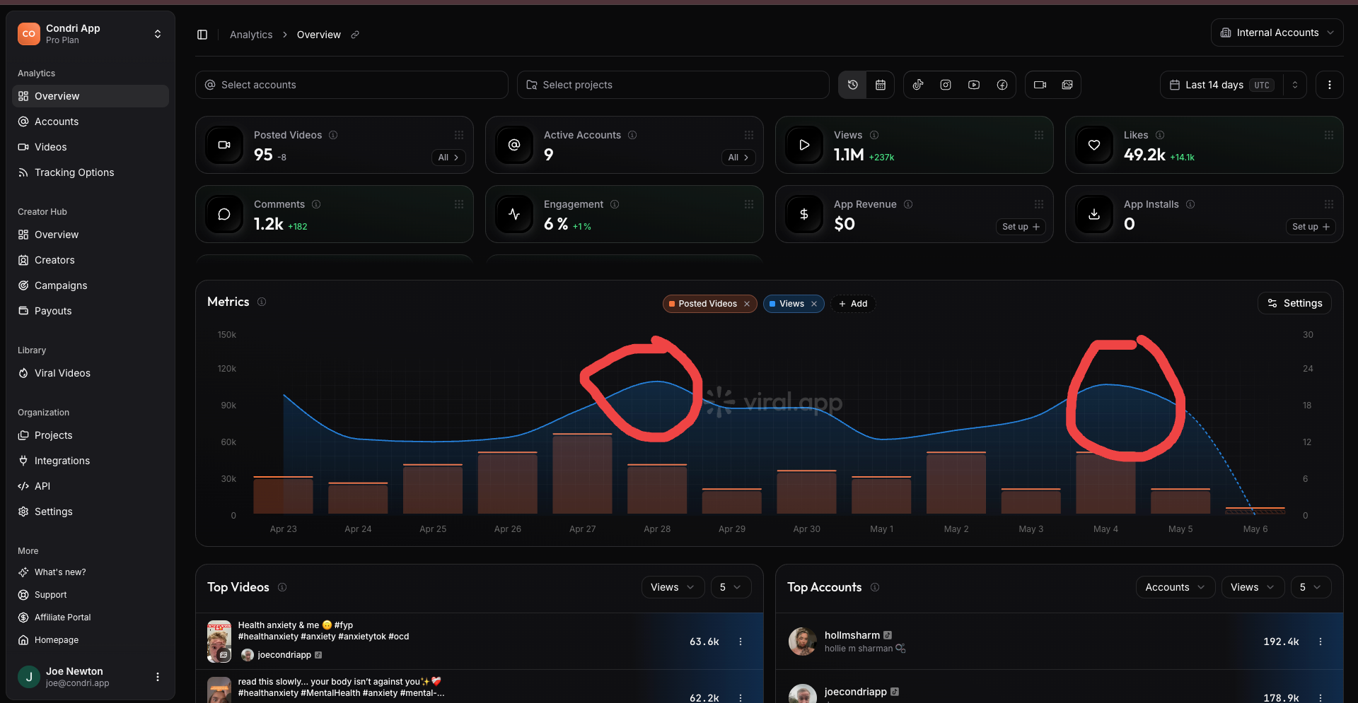This screenshot has width=1358, height=703.
Task: Open Top Accounts Accounts grouping dropdown
Action: tap(1176, 587)
